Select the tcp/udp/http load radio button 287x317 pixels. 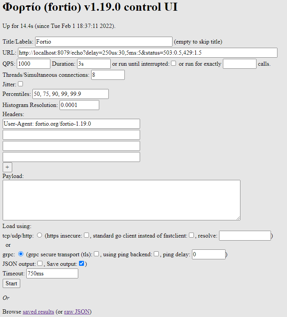click(x=40, y=235)
